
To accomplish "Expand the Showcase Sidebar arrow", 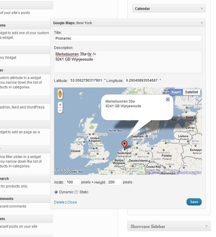I will pos(206,226).
